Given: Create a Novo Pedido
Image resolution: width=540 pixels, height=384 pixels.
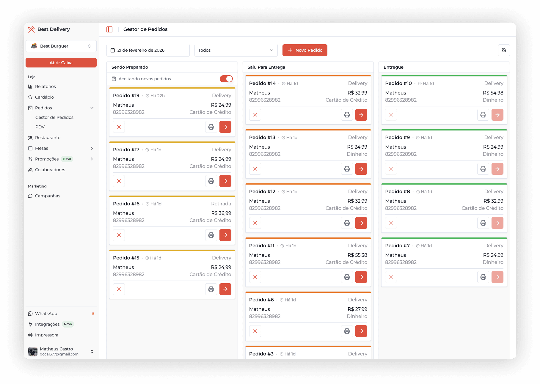Looking at the screenshot, I should [305, 50].
